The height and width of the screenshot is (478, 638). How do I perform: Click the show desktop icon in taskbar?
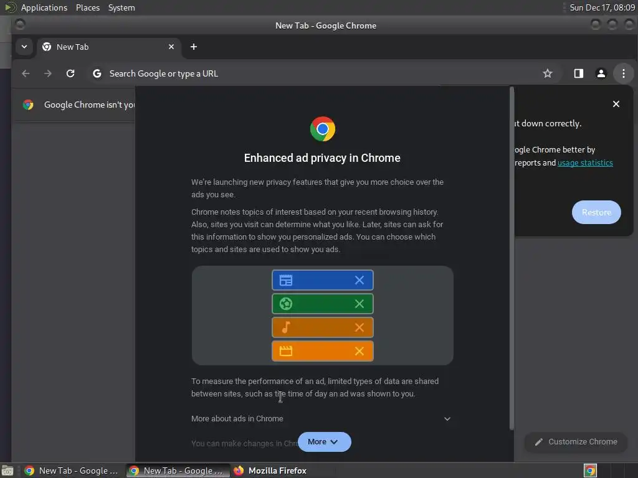coord(7,471)
